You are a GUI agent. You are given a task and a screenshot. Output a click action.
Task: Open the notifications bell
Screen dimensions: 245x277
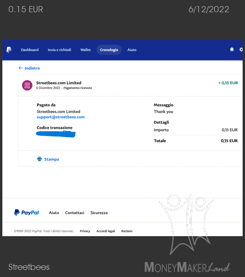pyautogui.click(x=232, y=49)
